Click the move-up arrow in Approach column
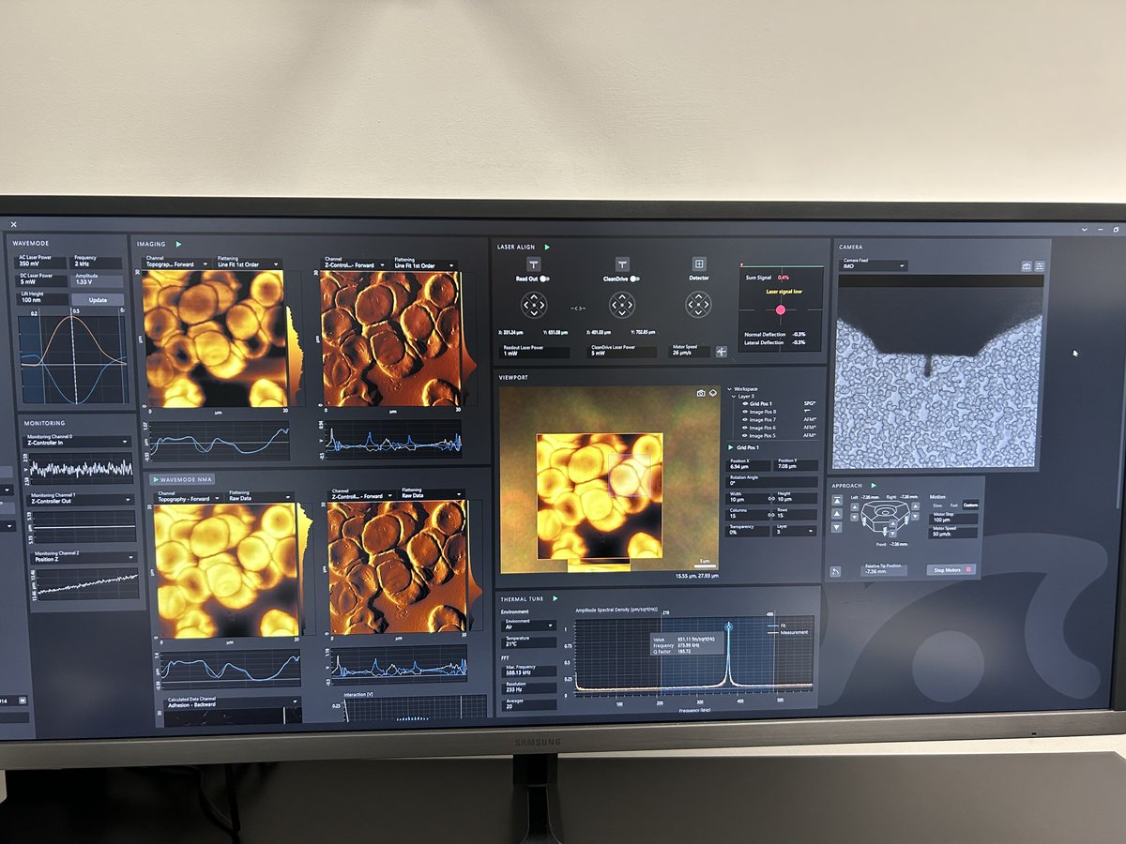The image size is (1126, 844). click(x=837, y=514)
